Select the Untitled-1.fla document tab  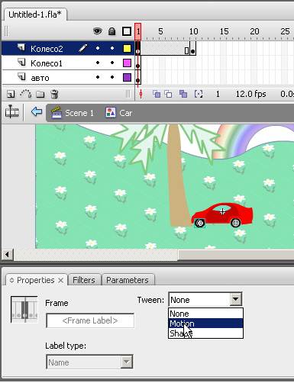pos(35,14)
